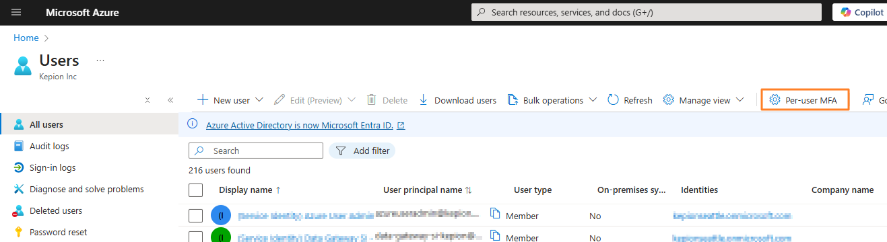The height and width of the screenshot is (242, 887).
Task: Click the Download users arrow icon
Action: tap(424, 100)
